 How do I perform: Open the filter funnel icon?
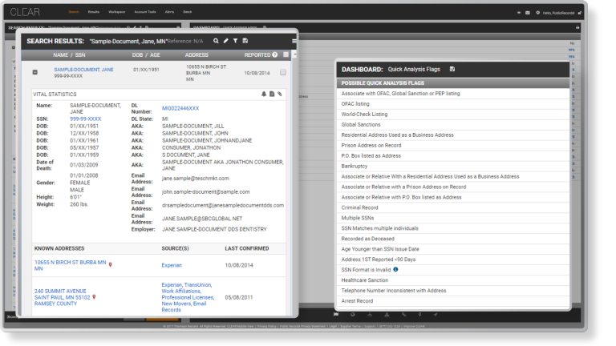(x=236, y=40)
